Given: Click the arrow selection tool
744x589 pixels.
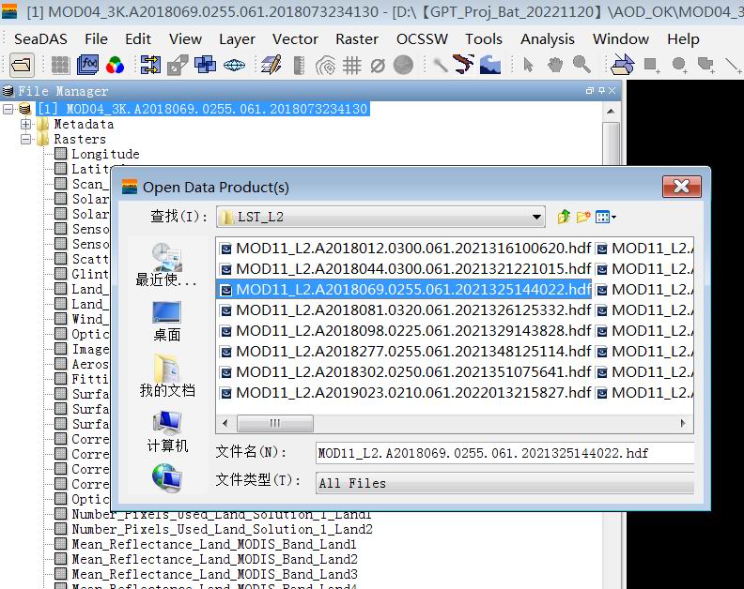Looking at the screenshot, I should click(x=529, y=65).
